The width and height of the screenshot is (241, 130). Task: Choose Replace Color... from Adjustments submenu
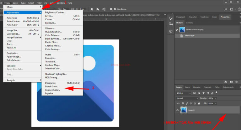[52, 90]
